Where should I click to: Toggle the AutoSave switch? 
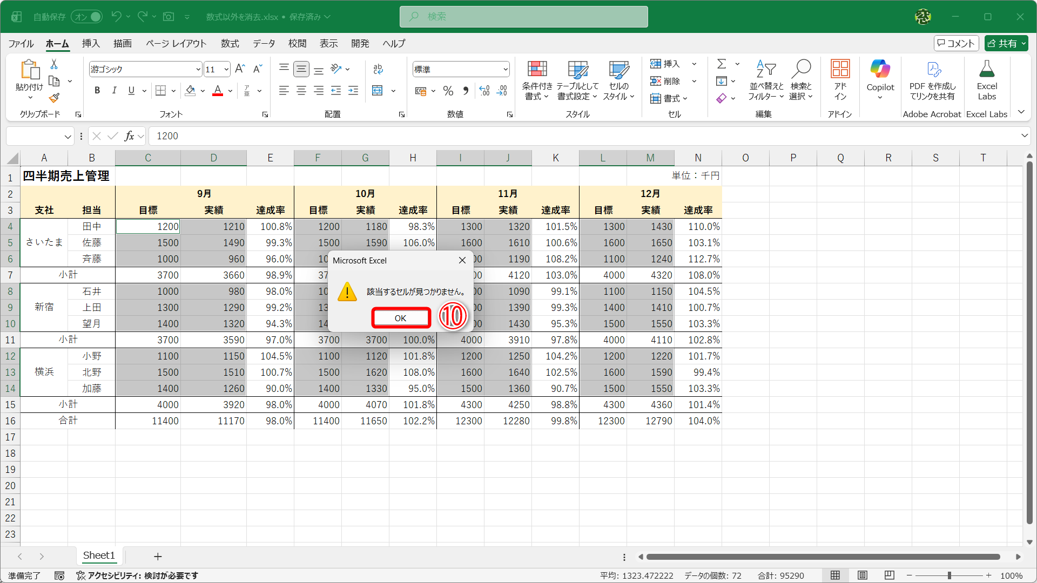click(87, 17)
